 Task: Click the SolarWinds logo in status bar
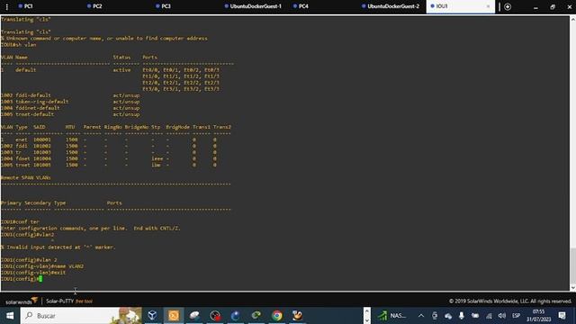point(22,301)
